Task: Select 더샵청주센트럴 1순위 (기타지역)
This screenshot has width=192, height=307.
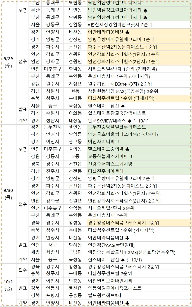Action: coord(121,230)
